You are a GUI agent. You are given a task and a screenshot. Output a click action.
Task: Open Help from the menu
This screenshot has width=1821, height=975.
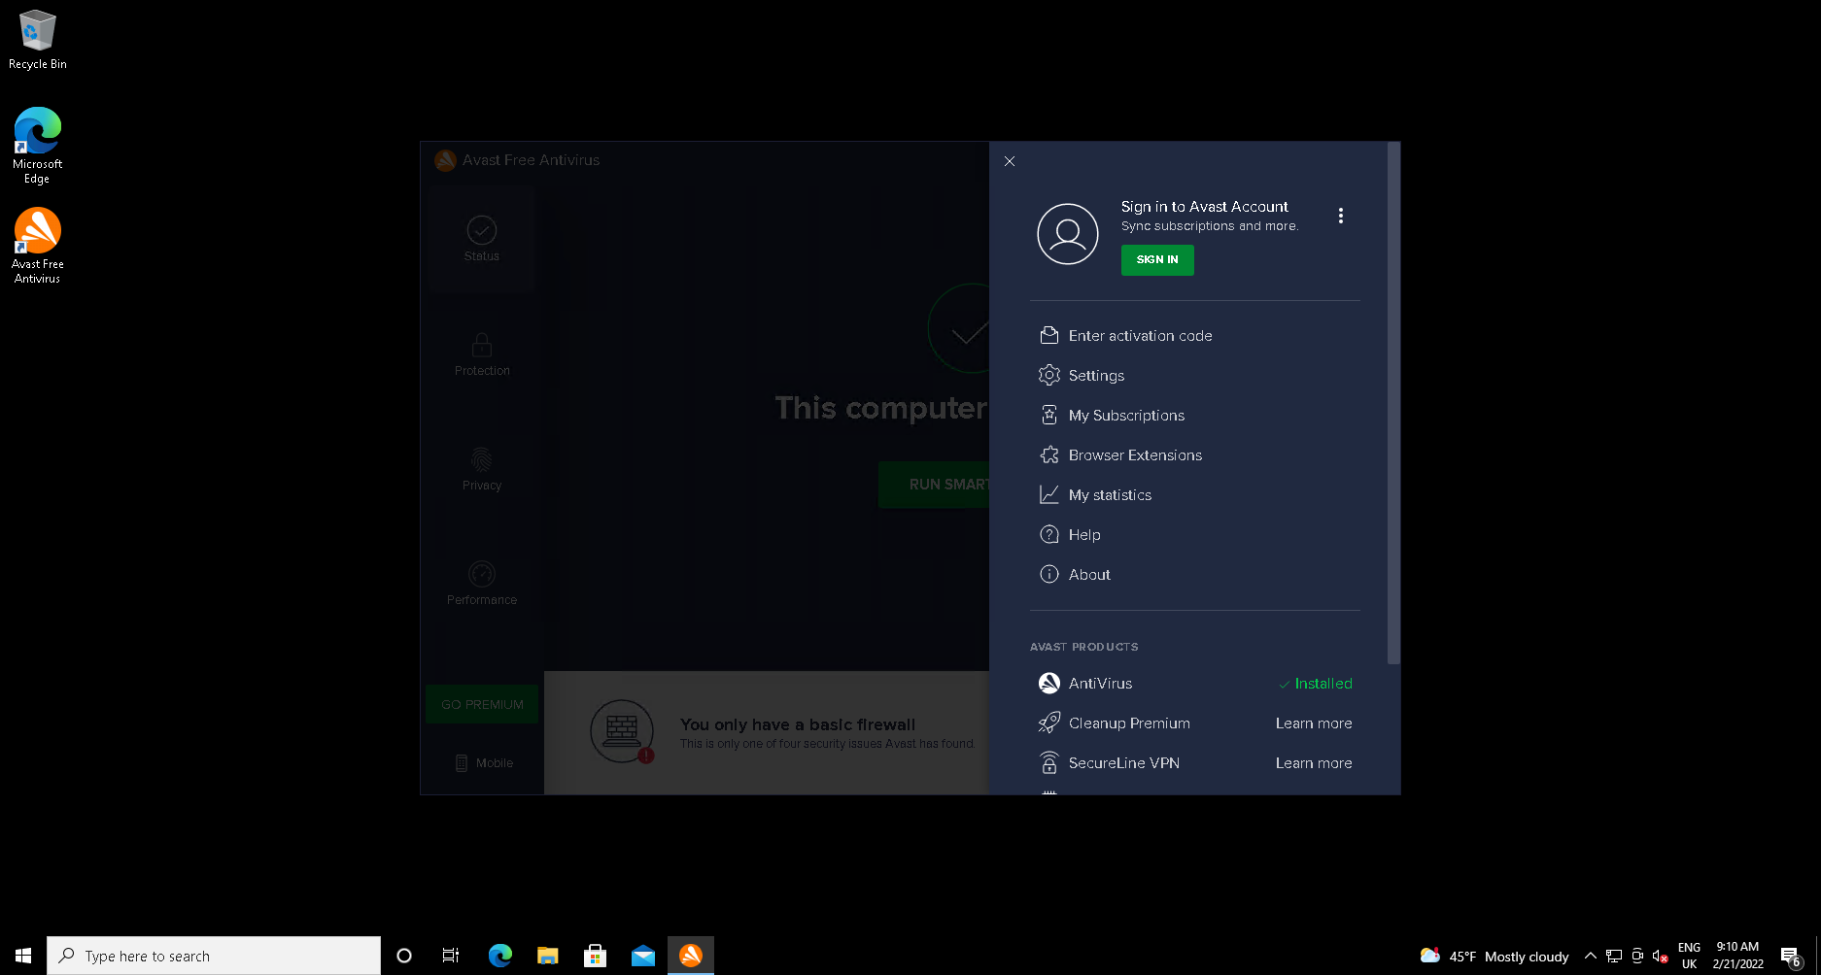pyautogui.click(x=1084, y=535)
